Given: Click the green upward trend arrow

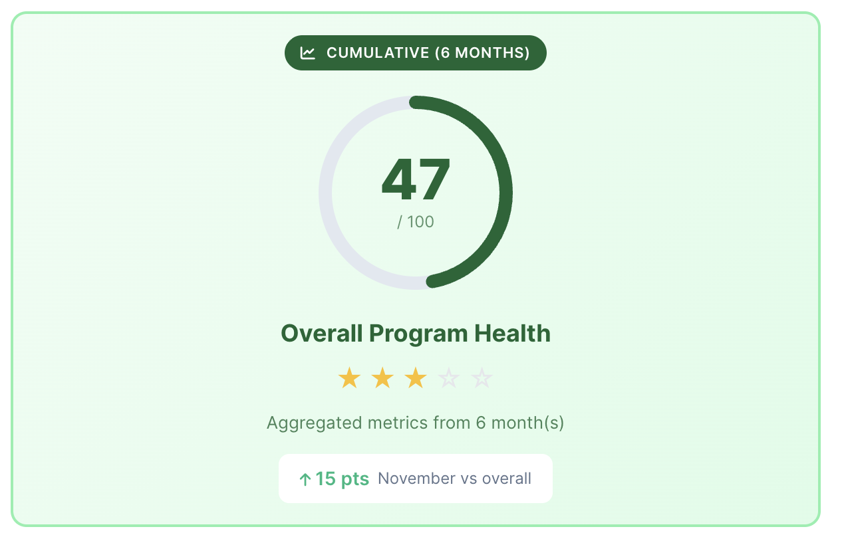Looking at the screenshot, I should 305,479.
